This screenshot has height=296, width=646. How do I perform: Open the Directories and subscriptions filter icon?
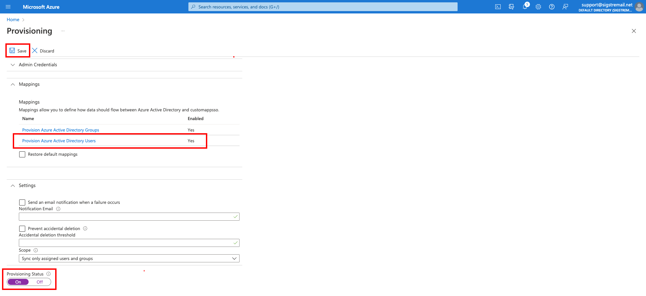click(511, 7)
